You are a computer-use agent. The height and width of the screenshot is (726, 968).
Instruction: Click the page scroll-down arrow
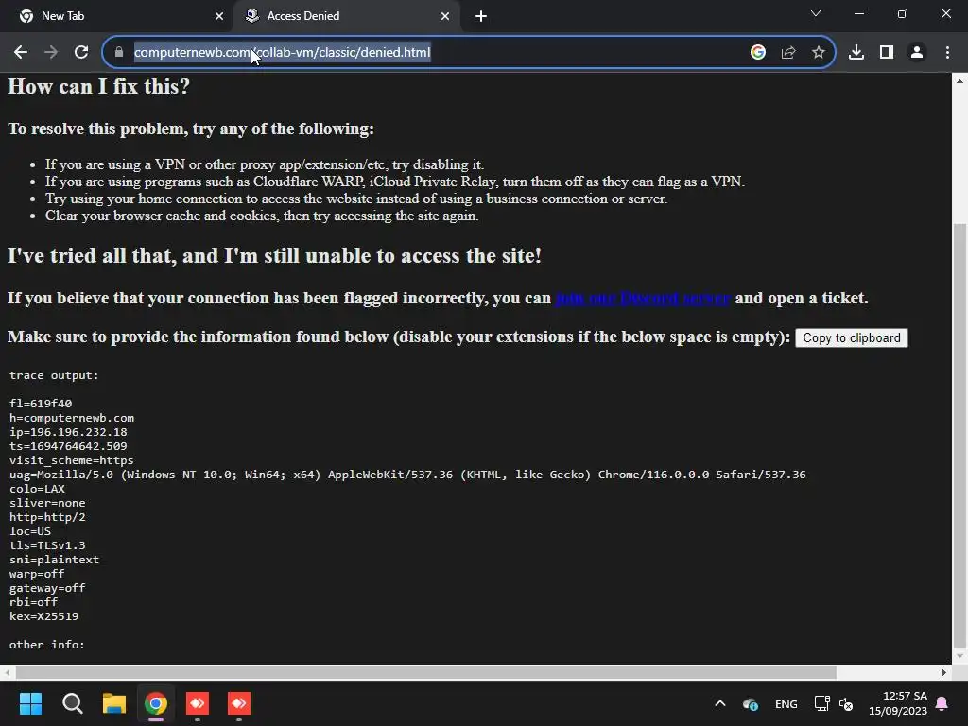click(x=960, y=656)
